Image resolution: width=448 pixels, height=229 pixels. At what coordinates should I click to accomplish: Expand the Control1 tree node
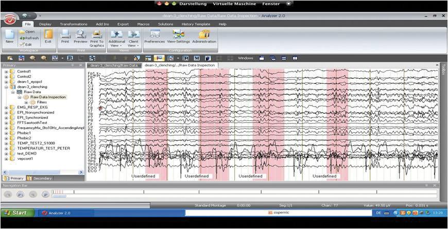[x=6, y=72]
